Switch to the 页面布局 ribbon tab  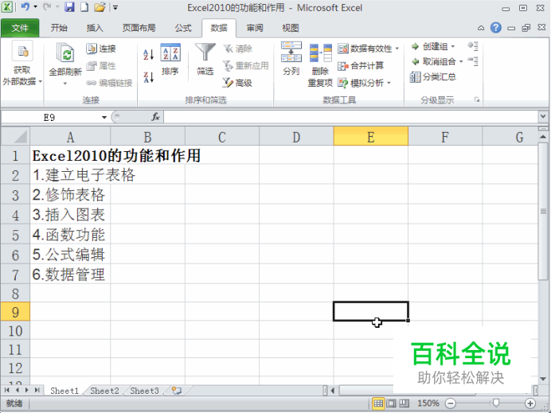[139, 28]
